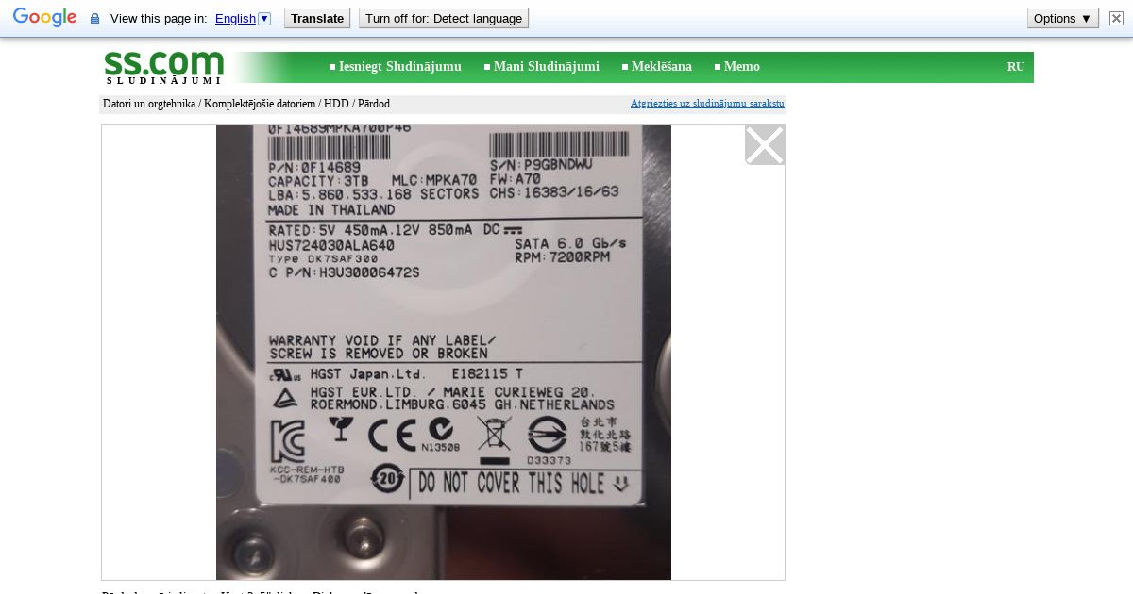Open the Datori un orgtehnika breadcrumb
The height and width of the screenshot is (594, 1133).
(149, 104)
